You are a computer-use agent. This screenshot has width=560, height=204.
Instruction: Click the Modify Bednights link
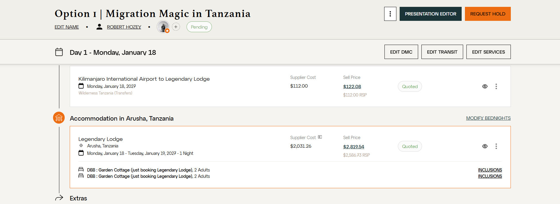(x=488, y=118)
